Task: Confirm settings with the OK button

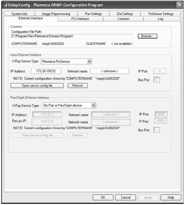Action: coord(103,197)
